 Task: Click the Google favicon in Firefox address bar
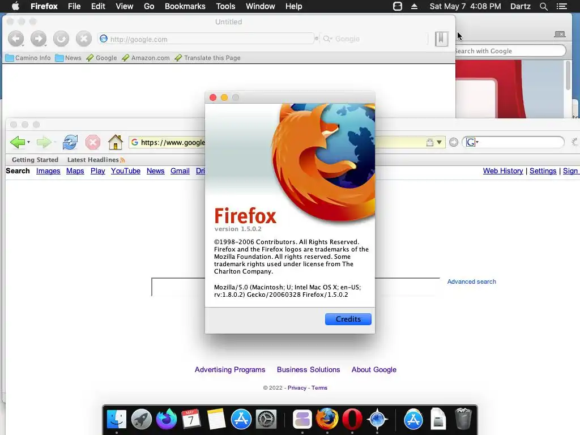135,142
